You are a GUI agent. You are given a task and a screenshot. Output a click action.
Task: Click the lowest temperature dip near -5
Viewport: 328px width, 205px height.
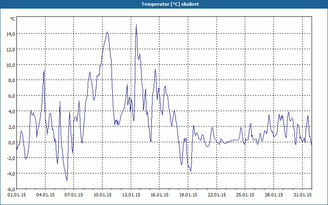(x=67, y=180)
